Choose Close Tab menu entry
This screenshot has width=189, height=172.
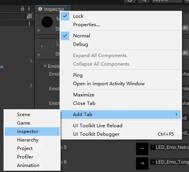(x=121, y=103)
